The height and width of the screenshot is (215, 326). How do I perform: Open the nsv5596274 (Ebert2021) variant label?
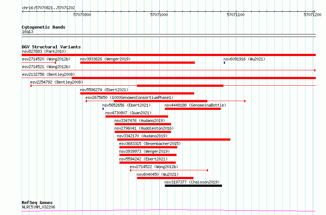click(104, 90)
